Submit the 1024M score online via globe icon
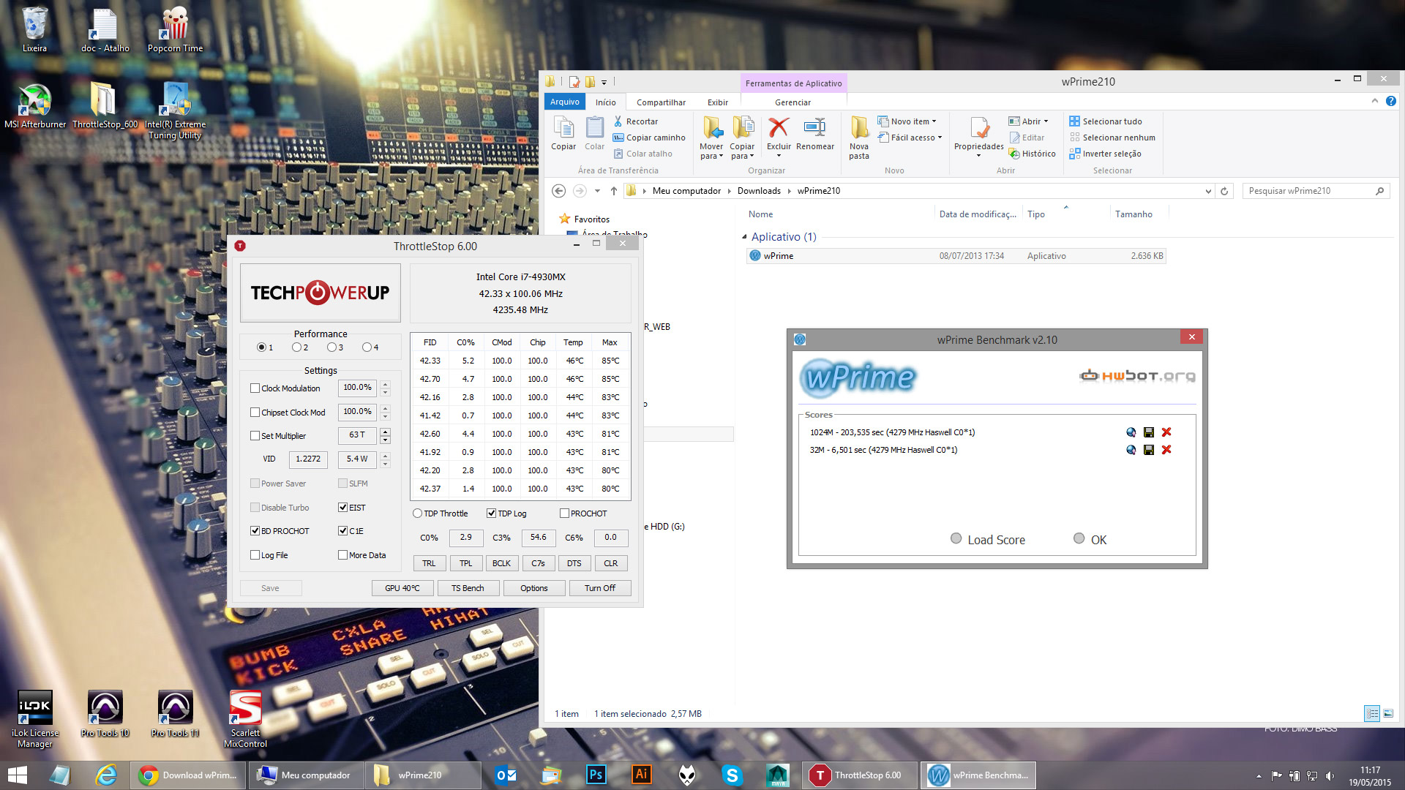Screen dimensions: 1405x790 (x=1131, y=432)
